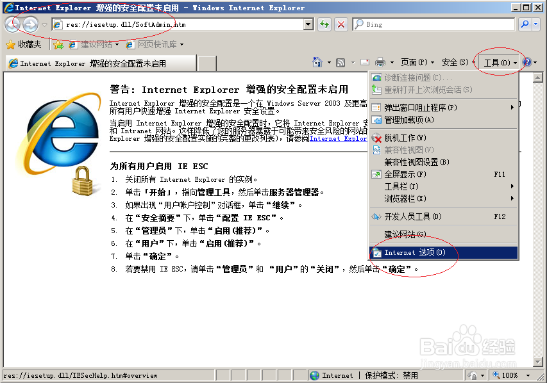Click the status bar protection shield icon
The width and height of the screenshot is (547, 383).
[473, 375]
